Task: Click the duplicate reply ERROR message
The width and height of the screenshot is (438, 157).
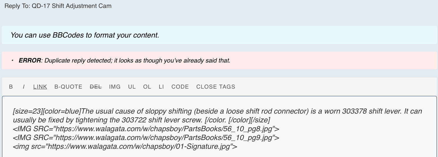Action: [x=124, y=61]
